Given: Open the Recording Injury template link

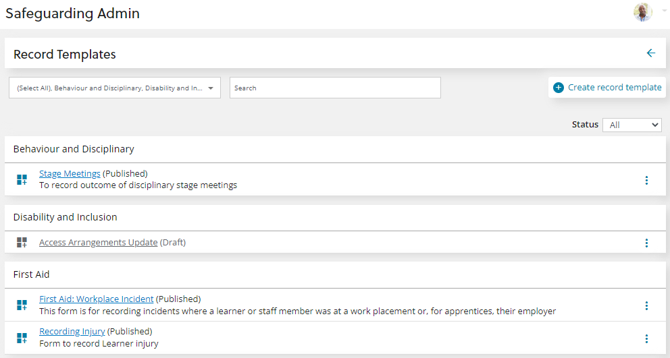Looking at the screenshot, I should [72, 332].
